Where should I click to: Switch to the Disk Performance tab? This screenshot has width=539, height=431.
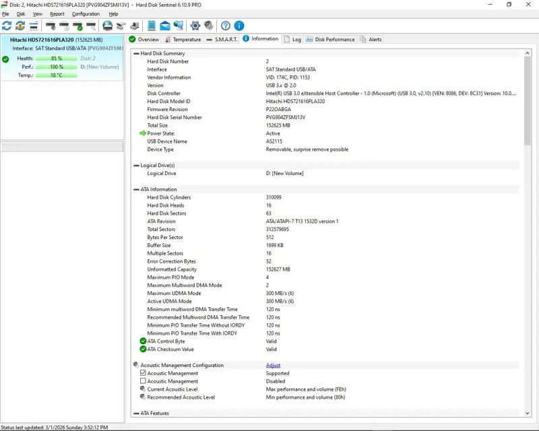tap(330, 40)
